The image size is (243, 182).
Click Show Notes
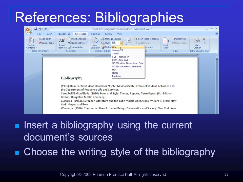click(x=76, y=47)
